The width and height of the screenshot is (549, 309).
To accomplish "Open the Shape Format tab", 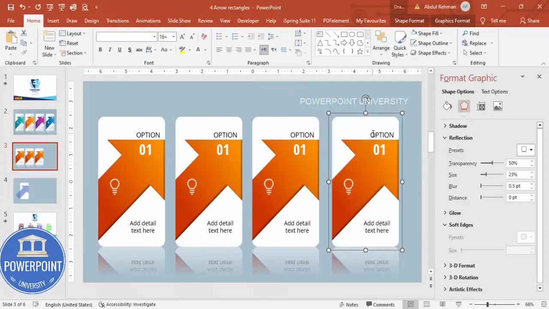I will [409, 21].
